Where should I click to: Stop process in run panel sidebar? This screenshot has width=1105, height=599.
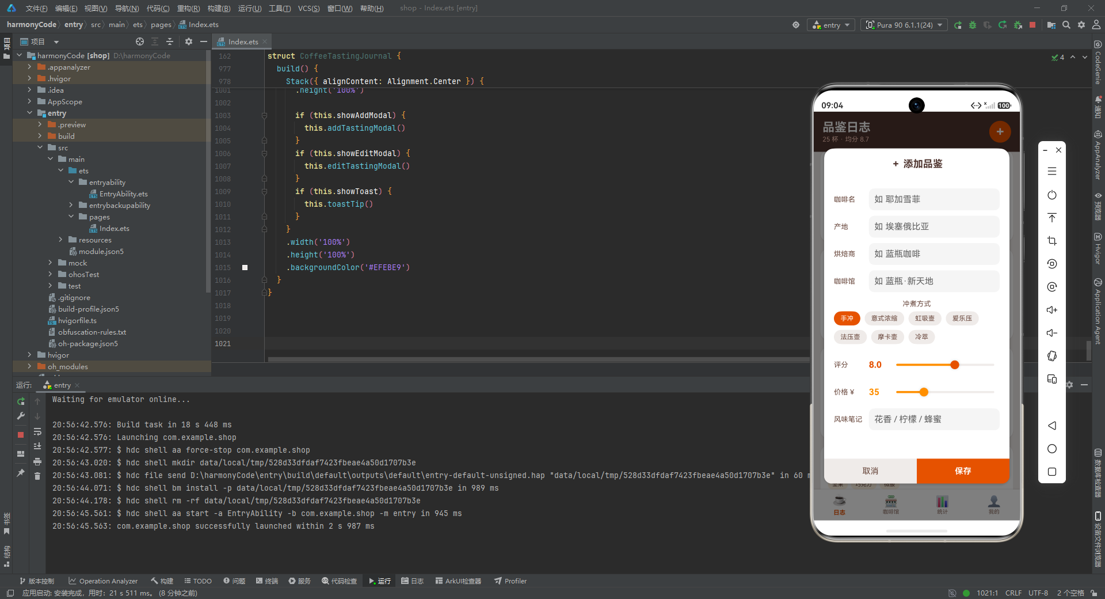[21, 435]
